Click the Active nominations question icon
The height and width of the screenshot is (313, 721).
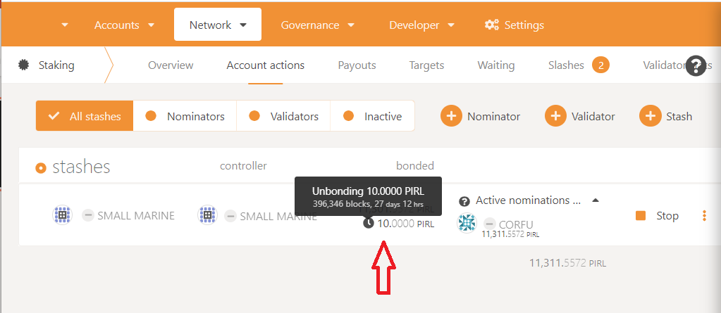[464, 201]
